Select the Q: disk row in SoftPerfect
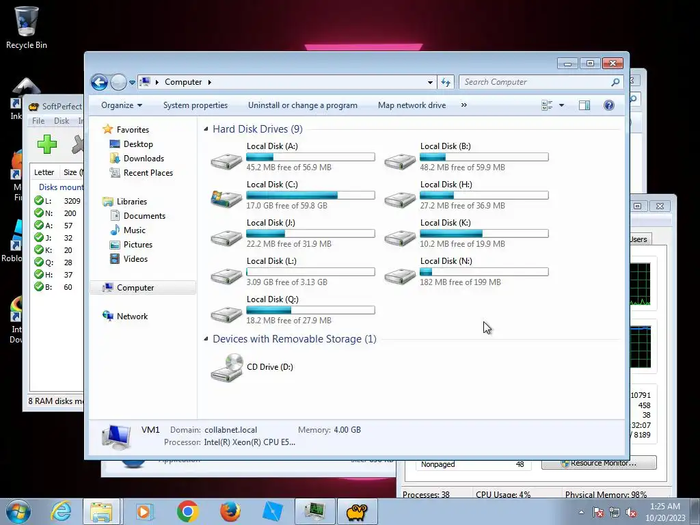The height and width of the screenshot is (525, 700). click(x=58, y=262)
